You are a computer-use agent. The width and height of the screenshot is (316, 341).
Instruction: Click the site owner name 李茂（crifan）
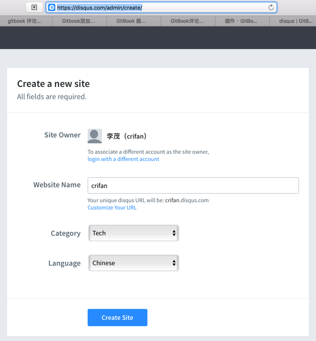[127, 136]
